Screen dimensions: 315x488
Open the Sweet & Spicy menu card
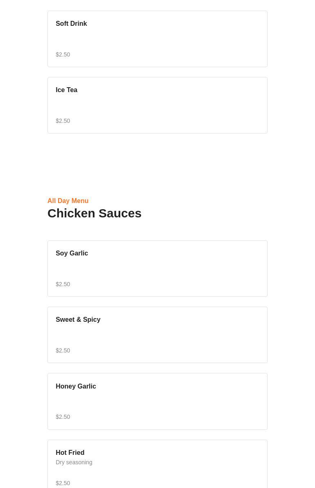click(164, 335)
